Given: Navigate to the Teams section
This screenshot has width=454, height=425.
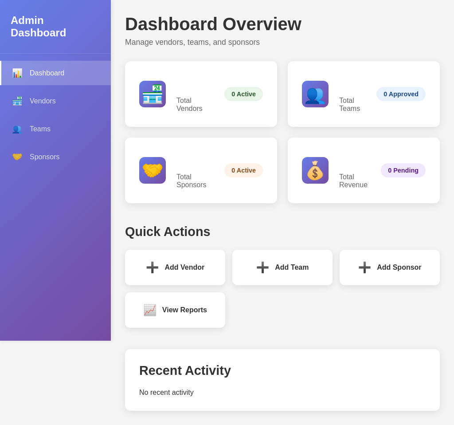Looking at the screenshot, I should tap(55, 129).
